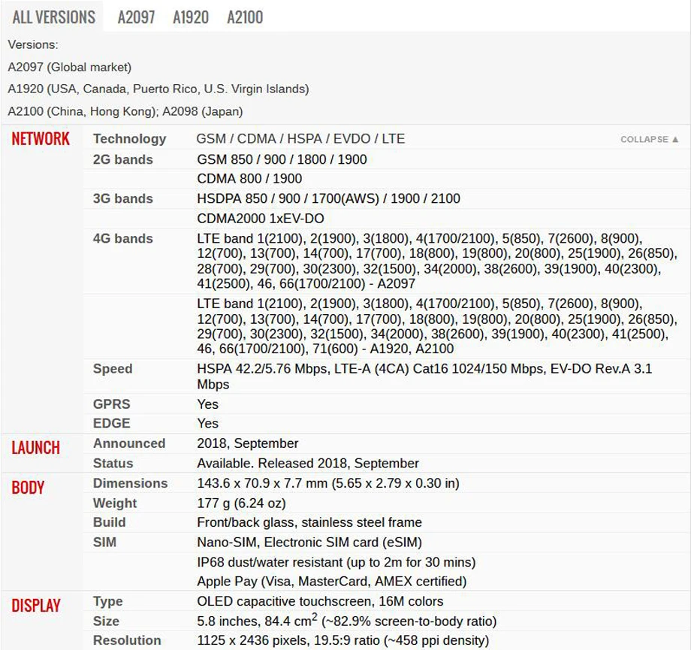Viewport: 691px width, 650px height.
Task: Click the Build label
Action: coord(110,522)
